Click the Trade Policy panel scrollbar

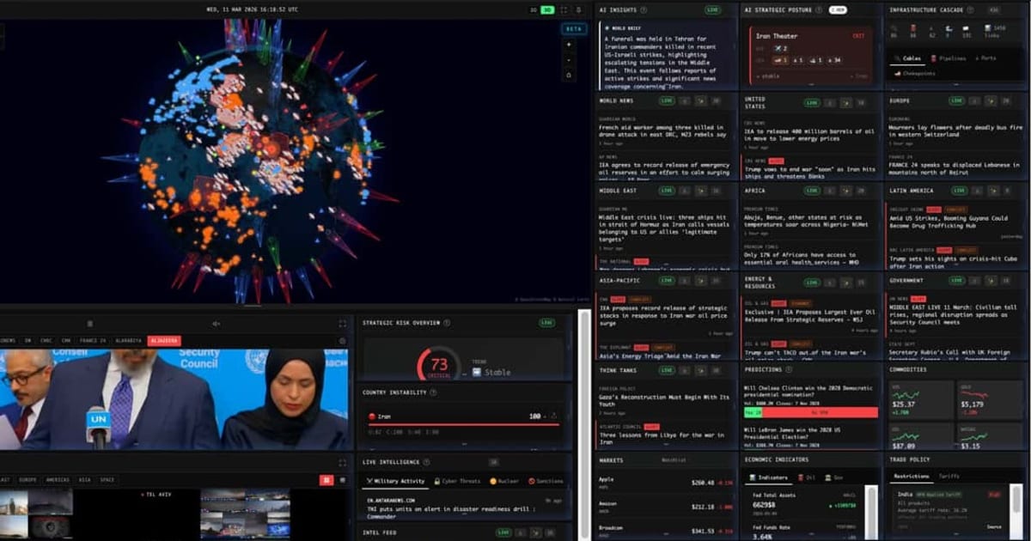[x=1018, y=514]
